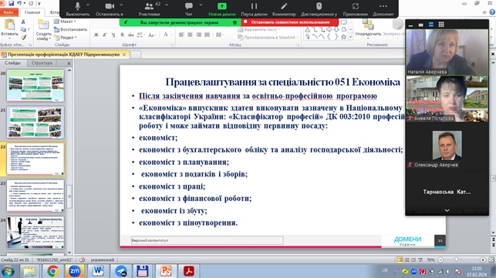This screenshot has height=278, width=496.
Task: Justify text in paragraph group
Action: [x=207, y=35]
